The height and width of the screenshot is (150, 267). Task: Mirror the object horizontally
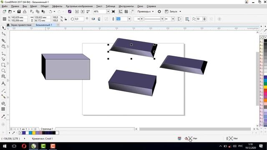tap(93, 19)
